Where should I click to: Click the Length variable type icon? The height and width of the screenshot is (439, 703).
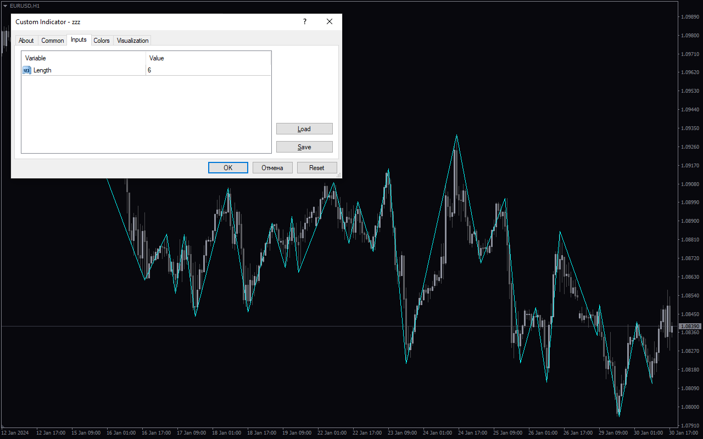coord(27,70)
